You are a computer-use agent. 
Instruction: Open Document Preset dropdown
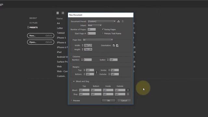102,21
